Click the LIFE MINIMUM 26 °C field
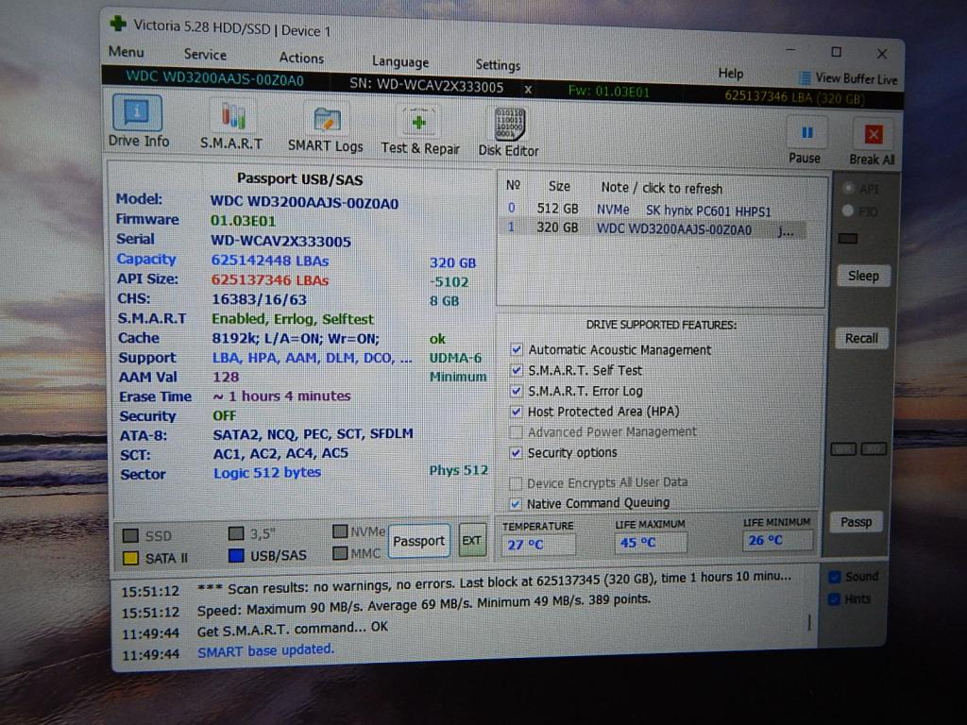Image resolution: width=967 pixels, height=725 pixels. click(x=778, y=540)
